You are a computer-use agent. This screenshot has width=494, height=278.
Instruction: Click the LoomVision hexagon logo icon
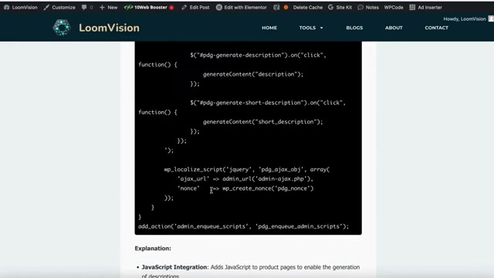62,28
